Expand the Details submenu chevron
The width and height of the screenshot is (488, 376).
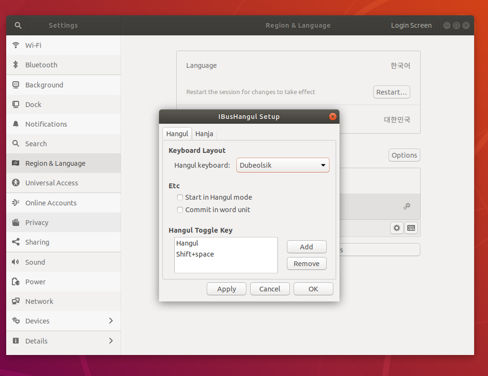(111, 341)
